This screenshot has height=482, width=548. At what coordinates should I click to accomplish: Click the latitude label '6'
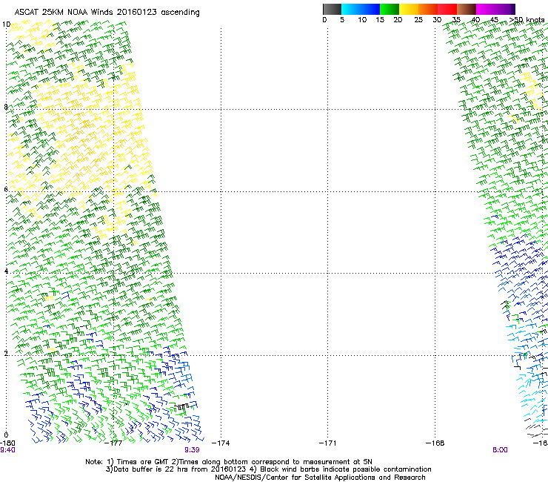[x=6, y=189]
